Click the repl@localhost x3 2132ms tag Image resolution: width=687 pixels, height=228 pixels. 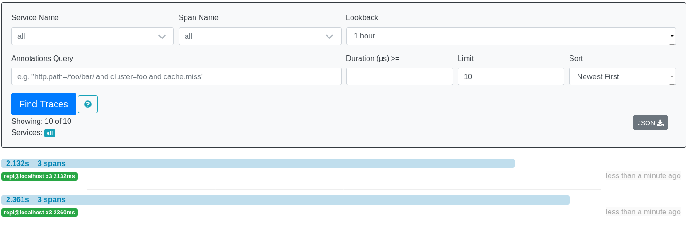(x=39, y=176)
